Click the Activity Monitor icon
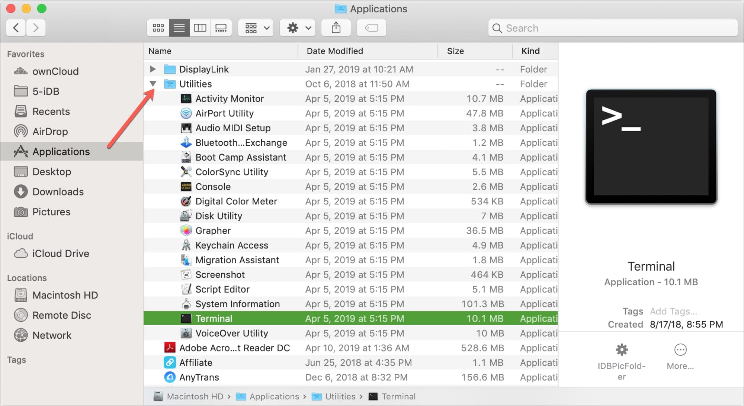Image resolution: width=744 pixels, height=406 pixels. [185, 99]
